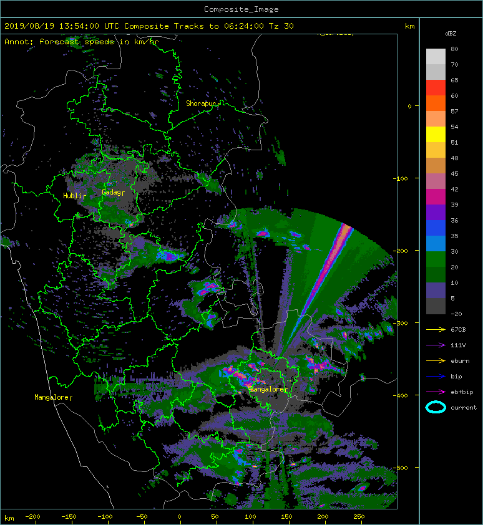This screenshot has height=525, width=483.
Task: Pick the mauve 42-45 dBZ swatch
Action: [436, 181]
